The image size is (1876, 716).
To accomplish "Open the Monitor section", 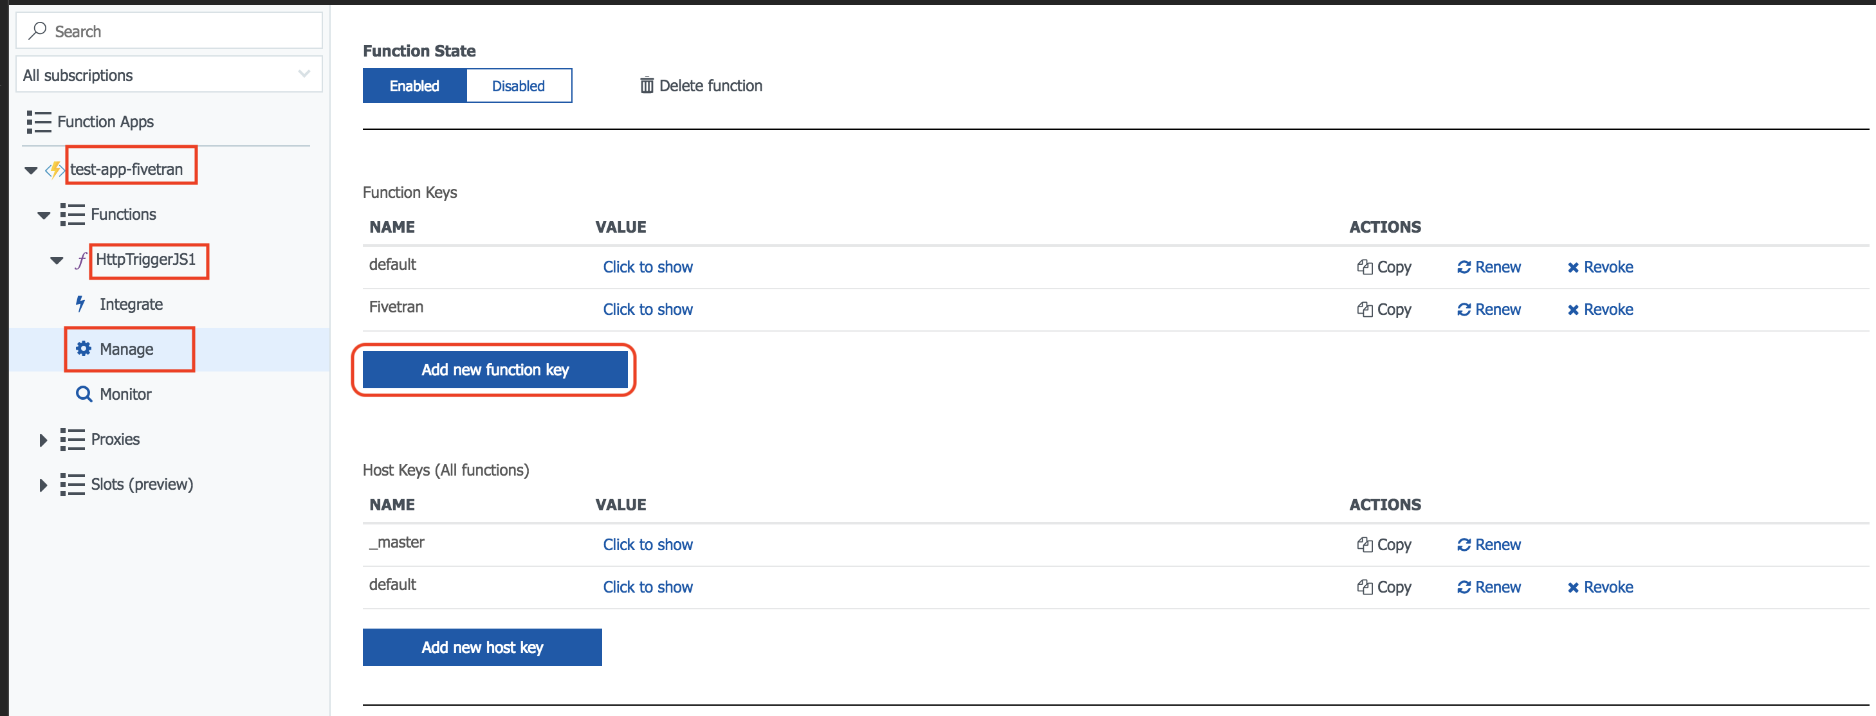I will click(125, 393).
